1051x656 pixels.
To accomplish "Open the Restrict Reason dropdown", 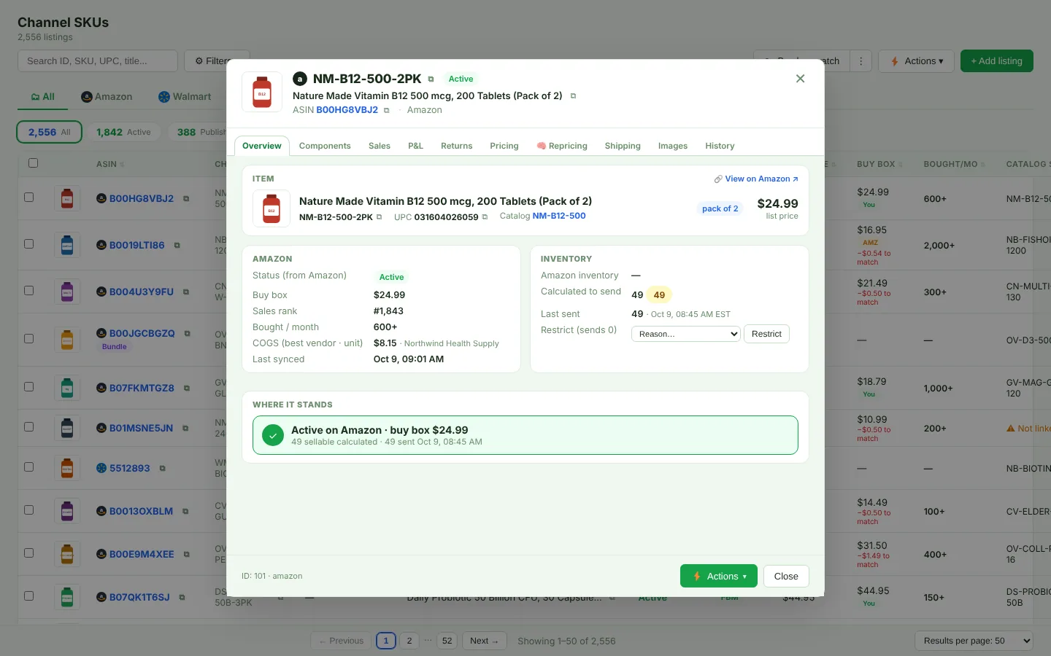I will tap(686, 334).
